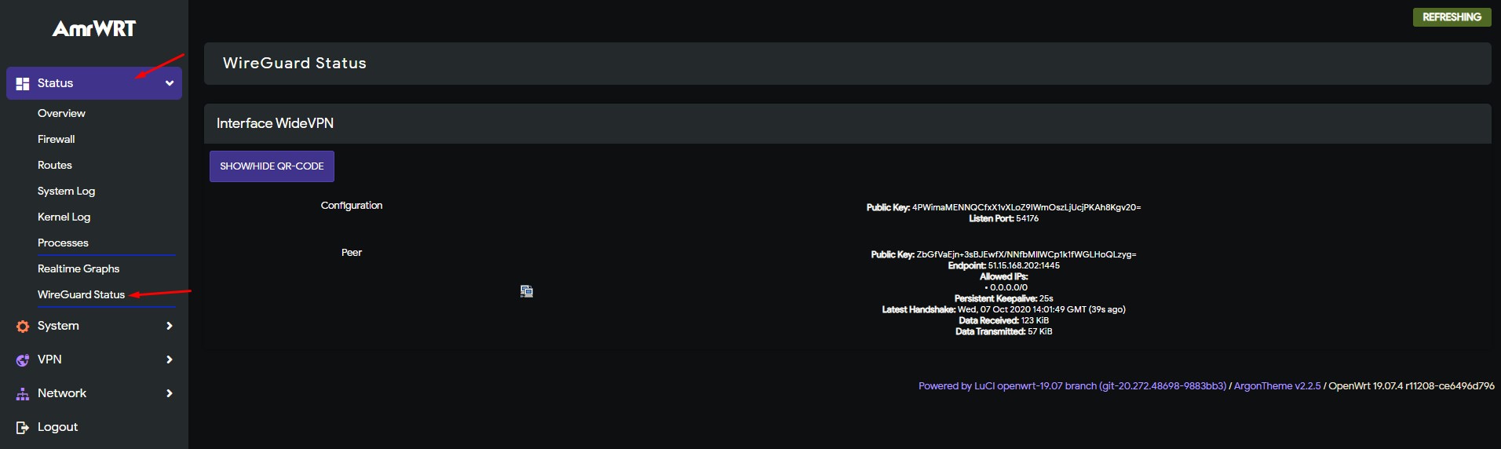Open the Firewall status page

pos(57,139)
